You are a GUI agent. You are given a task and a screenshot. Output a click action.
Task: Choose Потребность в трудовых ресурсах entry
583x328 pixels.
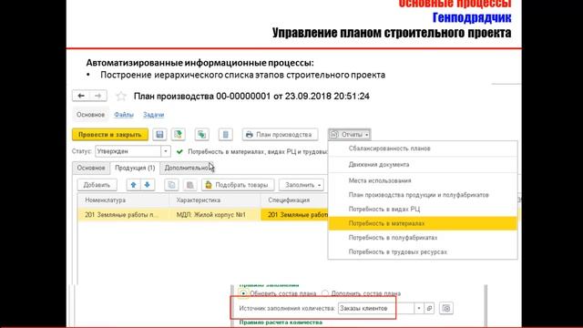423,251
